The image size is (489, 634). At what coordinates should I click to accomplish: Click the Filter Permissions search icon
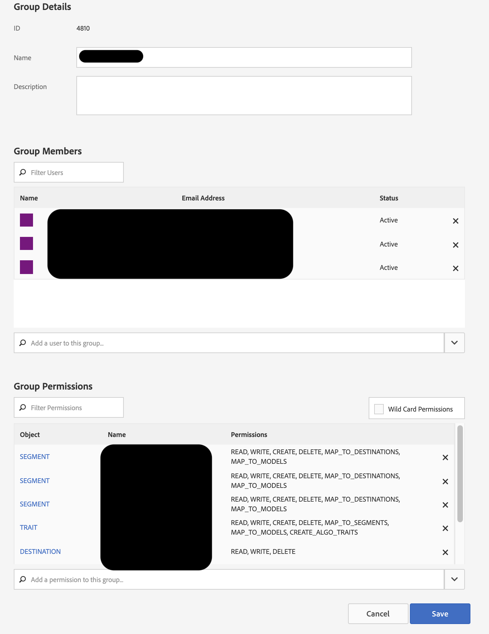[x=23, y=407]
